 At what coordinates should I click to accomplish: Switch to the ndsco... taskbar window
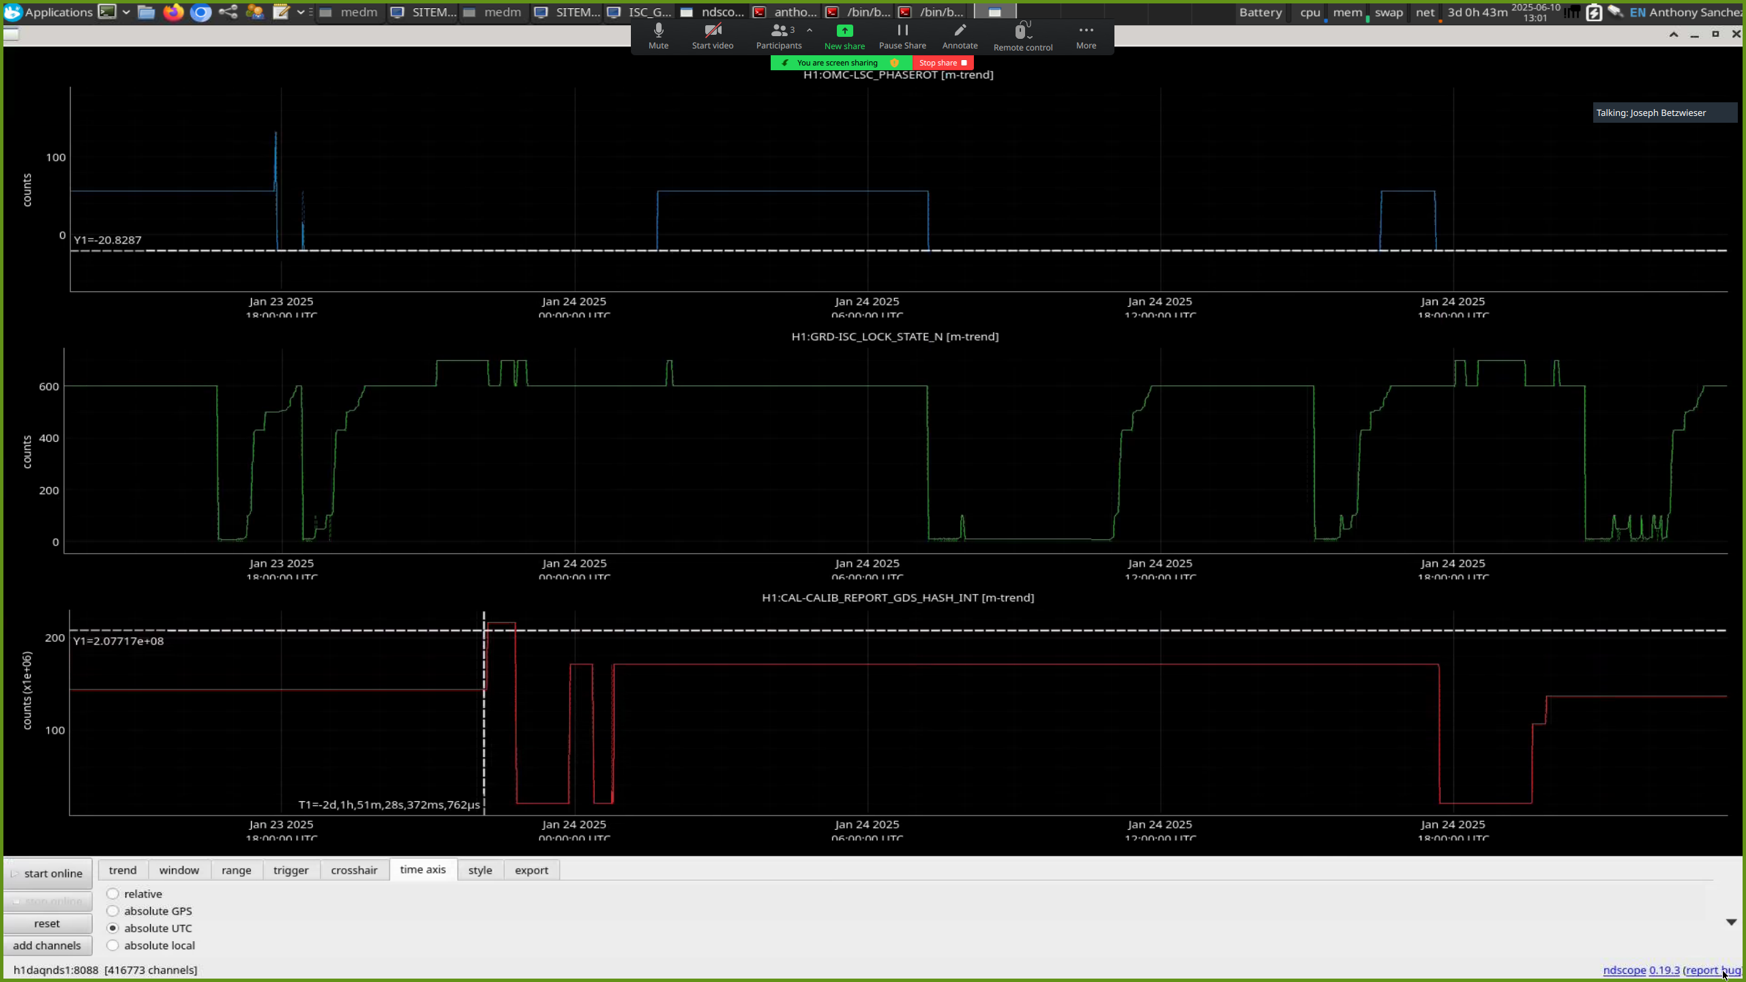pyautogui.click(x=713, y=12)
